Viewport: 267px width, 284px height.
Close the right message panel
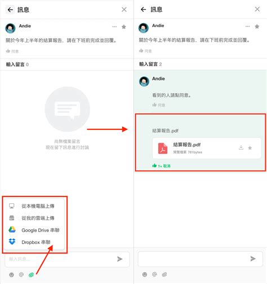click(x=257, y=9)
